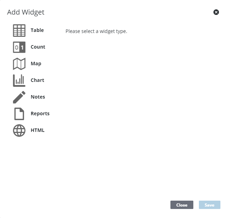This screenshot has height=218, width=227.
Task: Dismiss dialog with the X icon
Action: (216, 12)
